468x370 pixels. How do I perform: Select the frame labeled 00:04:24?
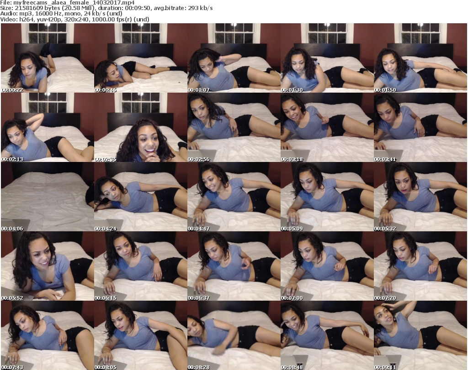141,197
